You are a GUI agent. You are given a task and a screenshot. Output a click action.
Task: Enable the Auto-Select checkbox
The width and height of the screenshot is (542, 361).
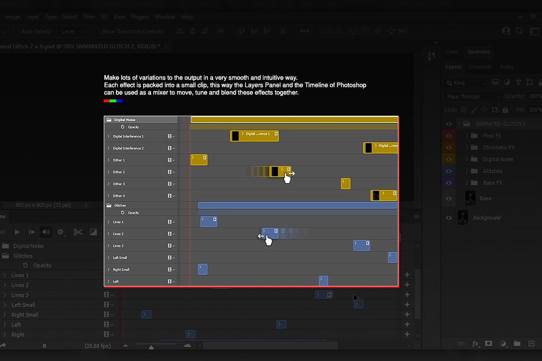pyautogui.click(x=16, y=31)
